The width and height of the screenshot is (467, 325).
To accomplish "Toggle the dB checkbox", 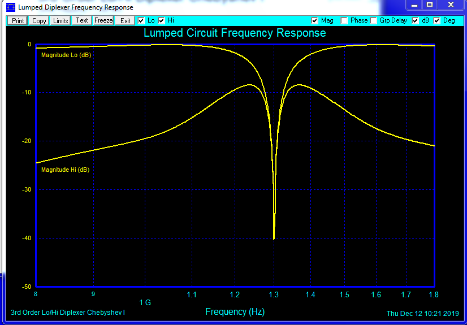I will [x=415, y=20].
